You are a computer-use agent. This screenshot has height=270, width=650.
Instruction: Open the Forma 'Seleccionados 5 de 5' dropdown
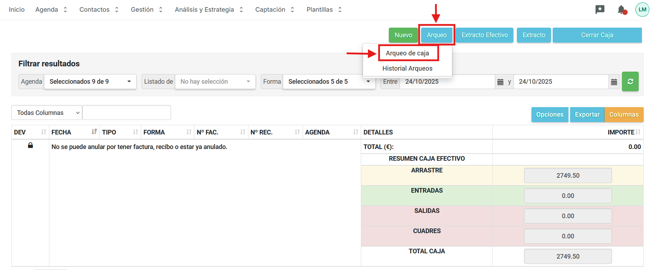(329, 82)
